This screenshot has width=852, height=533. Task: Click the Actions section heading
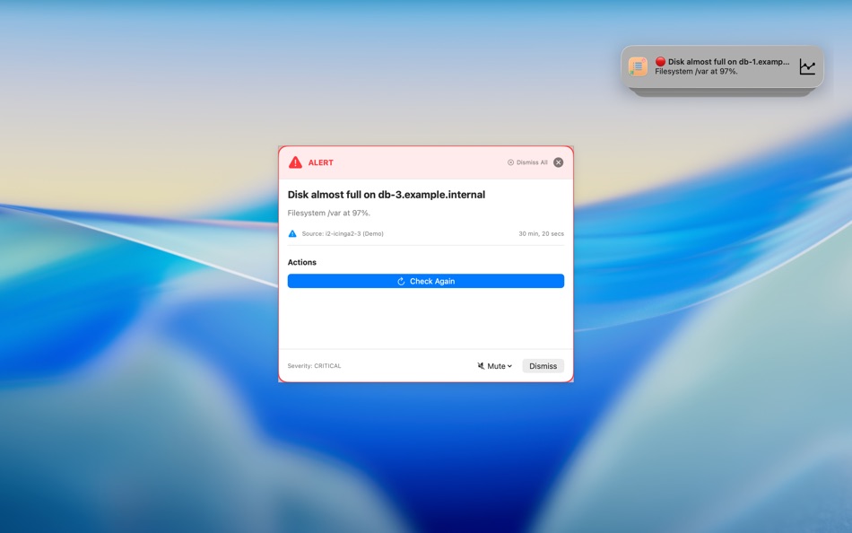pos(302,262)
